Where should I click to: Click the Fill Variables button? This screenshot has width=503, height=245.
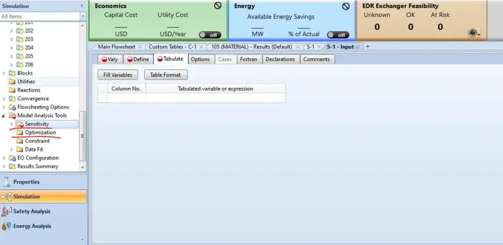point(118,75)
